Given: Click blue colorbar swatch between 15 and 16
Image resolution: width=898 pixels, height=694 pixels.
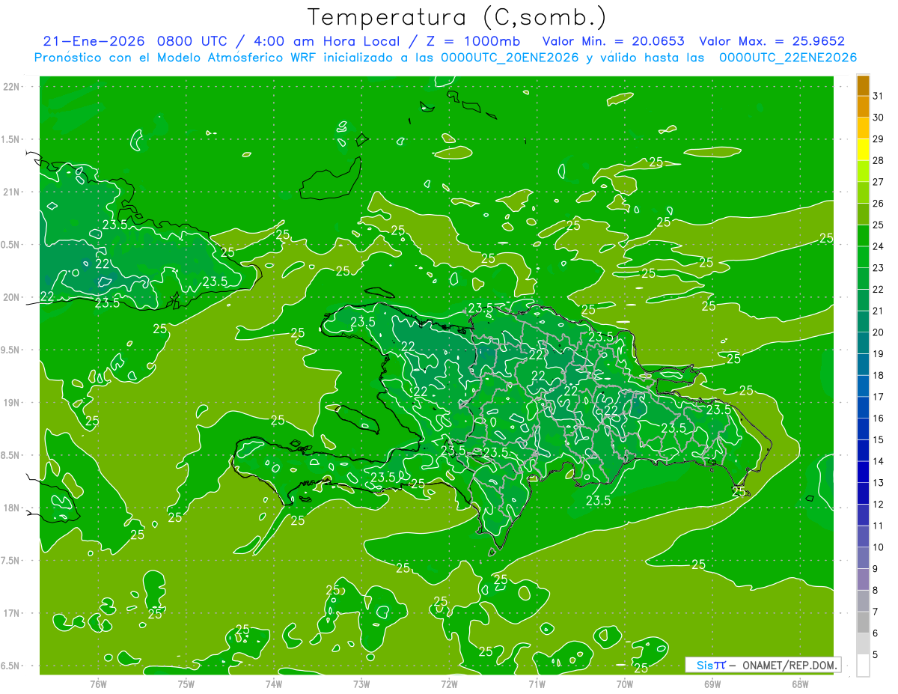Looking at the screenshot, I should 864,430.
